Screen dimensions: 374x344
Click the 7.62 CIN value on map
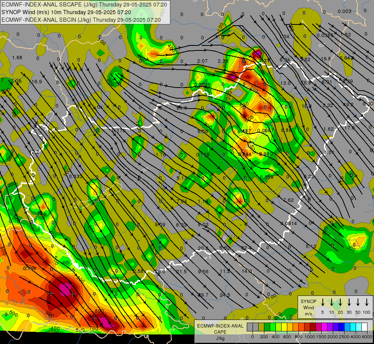pyautogui.click(x=288, y=200)
